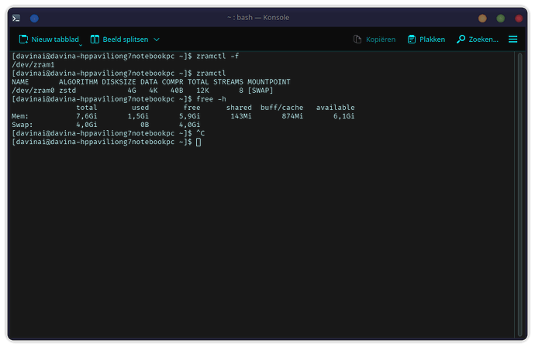Click the '874Mi' buff/cache value
This screenshot has height=347, width=535.
[x=292, y=116]
